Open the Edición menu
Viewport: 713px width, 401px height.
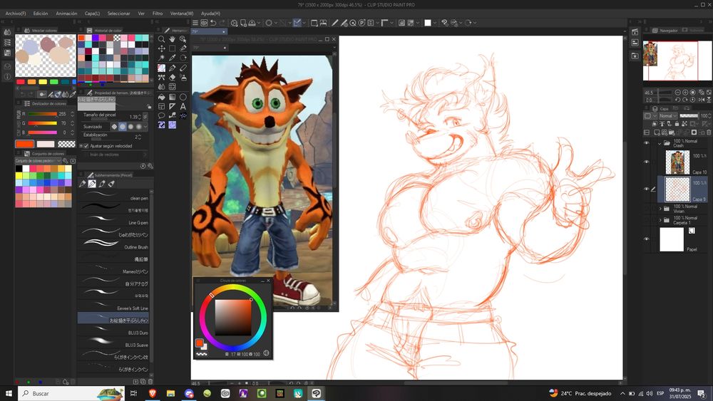pyautogui.click(x=41, y=13)
